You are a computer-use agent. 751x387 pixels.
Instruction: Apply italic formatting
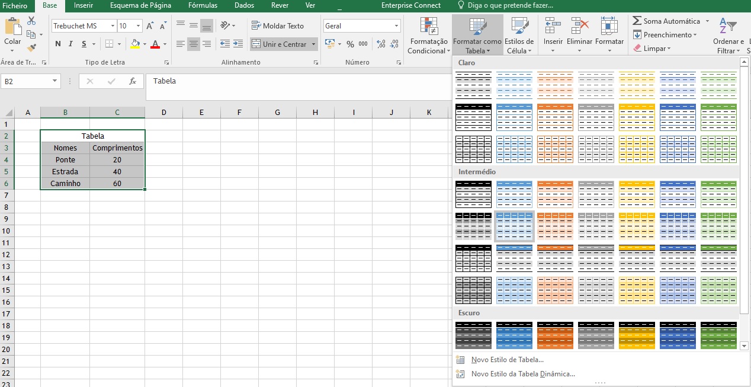point(70,44)
